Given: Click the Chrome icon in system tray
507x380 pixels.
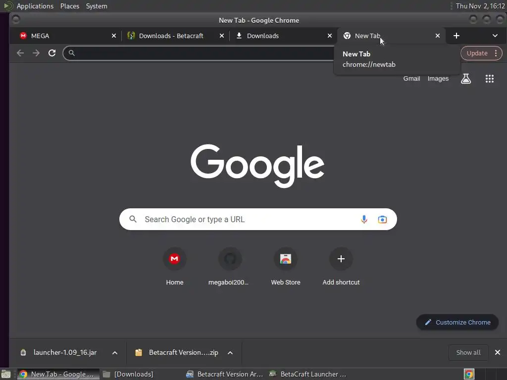Looking at the screenshot, I should pos(469,374).
